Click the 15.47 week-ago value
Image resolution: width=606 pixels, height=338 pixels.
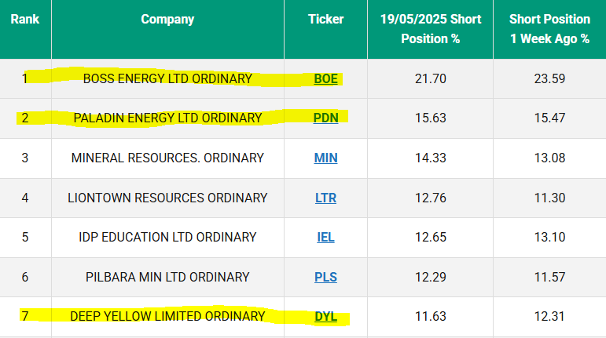(549, 118)
